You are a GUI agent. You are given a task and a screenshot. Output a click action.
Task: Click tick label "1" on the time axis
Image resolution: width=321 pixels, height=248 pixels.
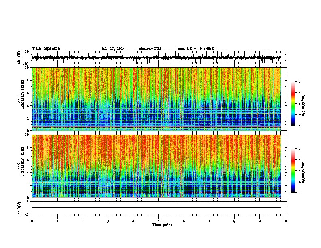pyautogui.click(x=57, y=221)
